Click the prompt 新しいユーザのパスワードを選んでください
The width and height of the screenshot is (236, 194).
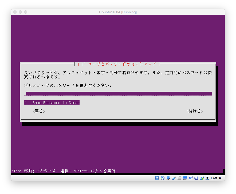coord(68,85)
